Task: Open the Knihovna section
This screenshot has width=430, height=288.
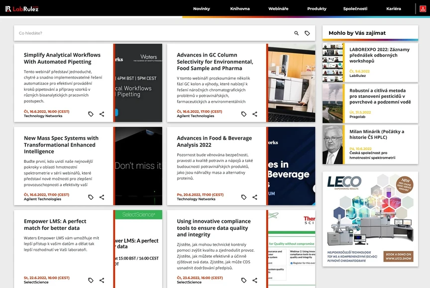Action: point(240,8)
